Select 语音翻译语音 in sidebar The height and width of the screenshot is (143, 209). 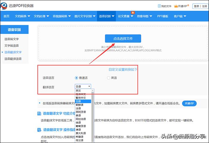[x=13, y=59]
